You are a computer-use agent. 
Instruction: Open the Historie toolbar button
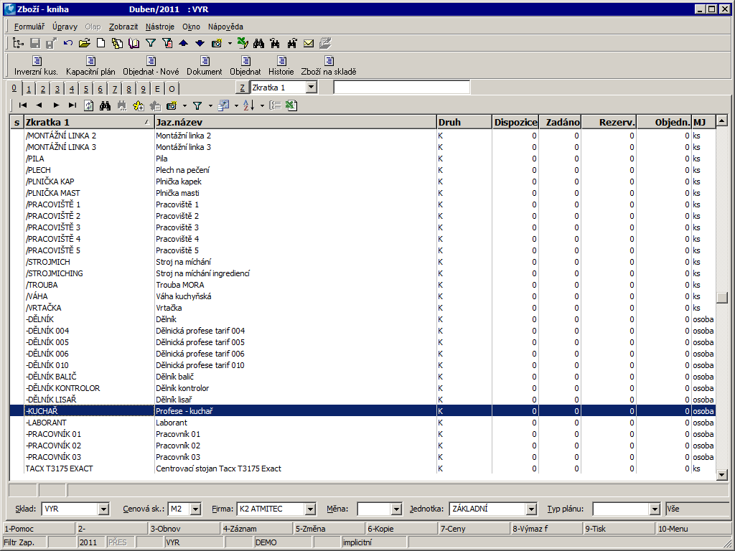point(281,65)
